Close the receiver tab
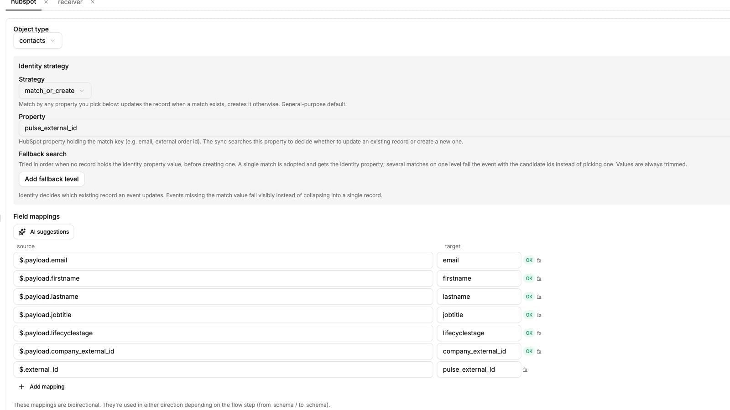Viewport: 730px width, 410px height. point(93,2)
